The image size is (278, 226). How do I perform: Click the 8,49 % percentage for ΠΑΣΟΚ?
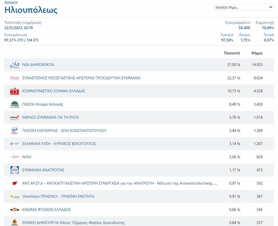coord(235,104)
